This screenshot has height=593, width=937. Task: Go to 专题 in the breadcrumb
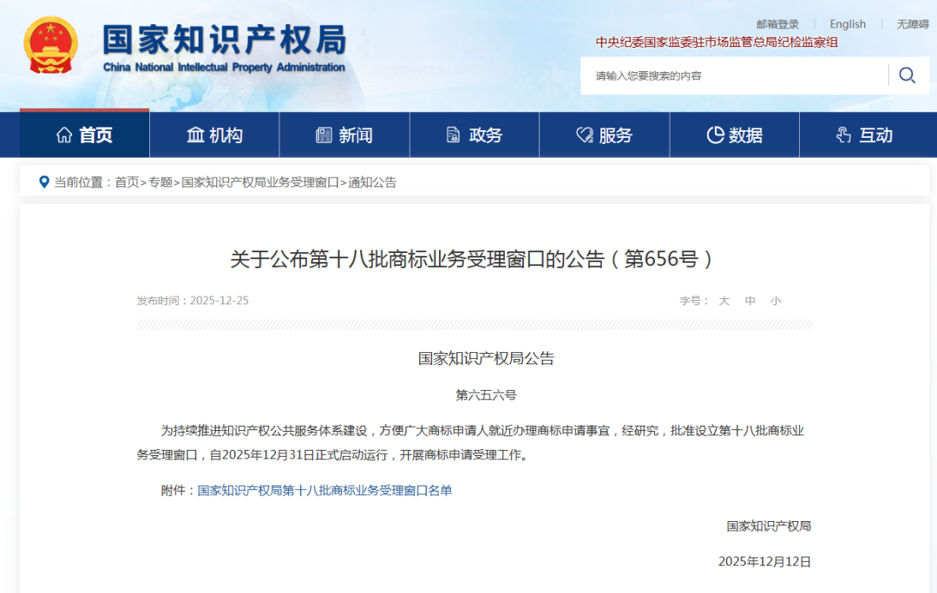(160, 182)
